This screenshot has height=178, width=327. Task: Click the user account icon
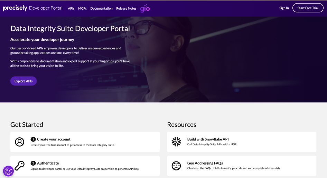point(20,142)
